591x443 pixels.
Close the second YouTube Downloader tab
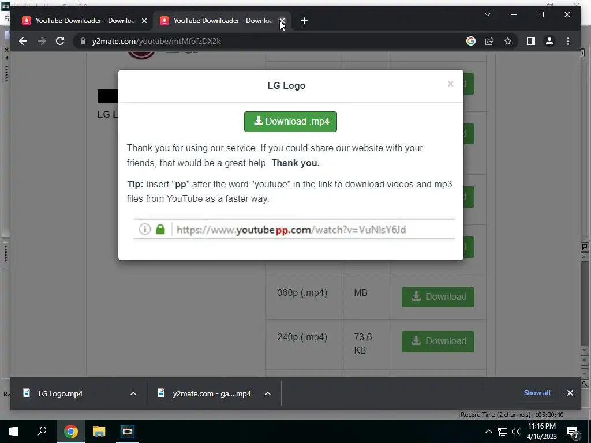click(x=282, y=21)
